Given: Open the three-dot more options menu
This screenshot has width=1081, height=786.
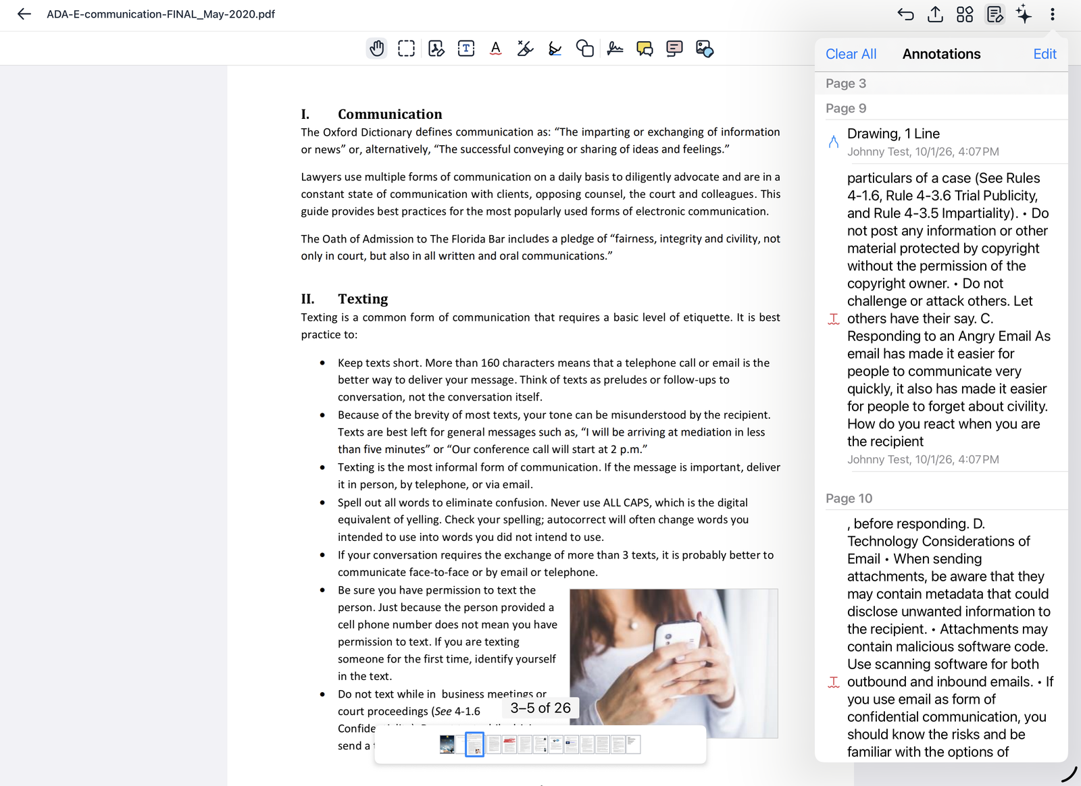Looking at the screenshot, I should click(1053, 14).
